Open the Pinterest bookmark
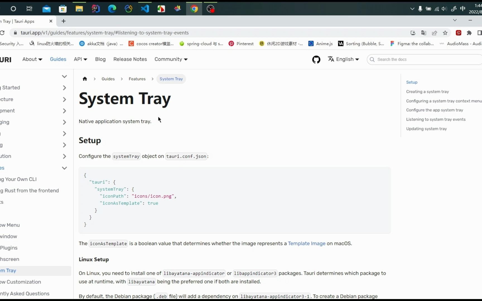The image size is (482, 301). 241,44
